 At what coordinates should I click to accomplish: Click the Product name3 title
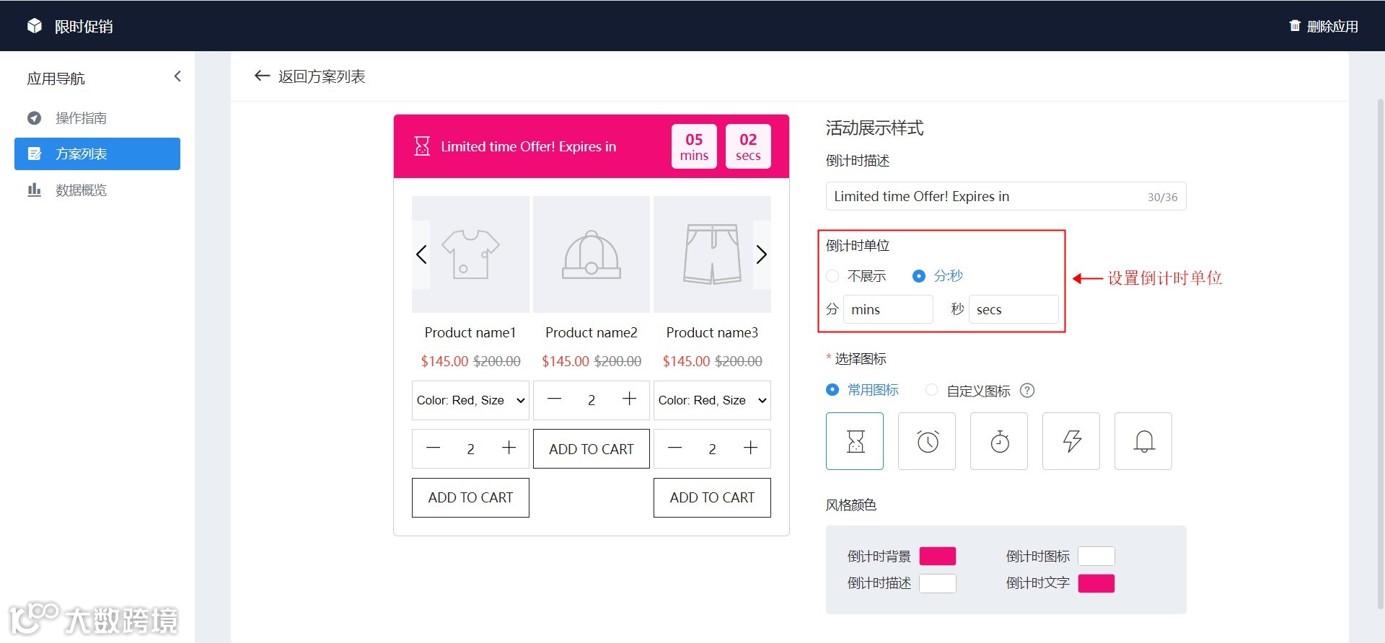712,332
